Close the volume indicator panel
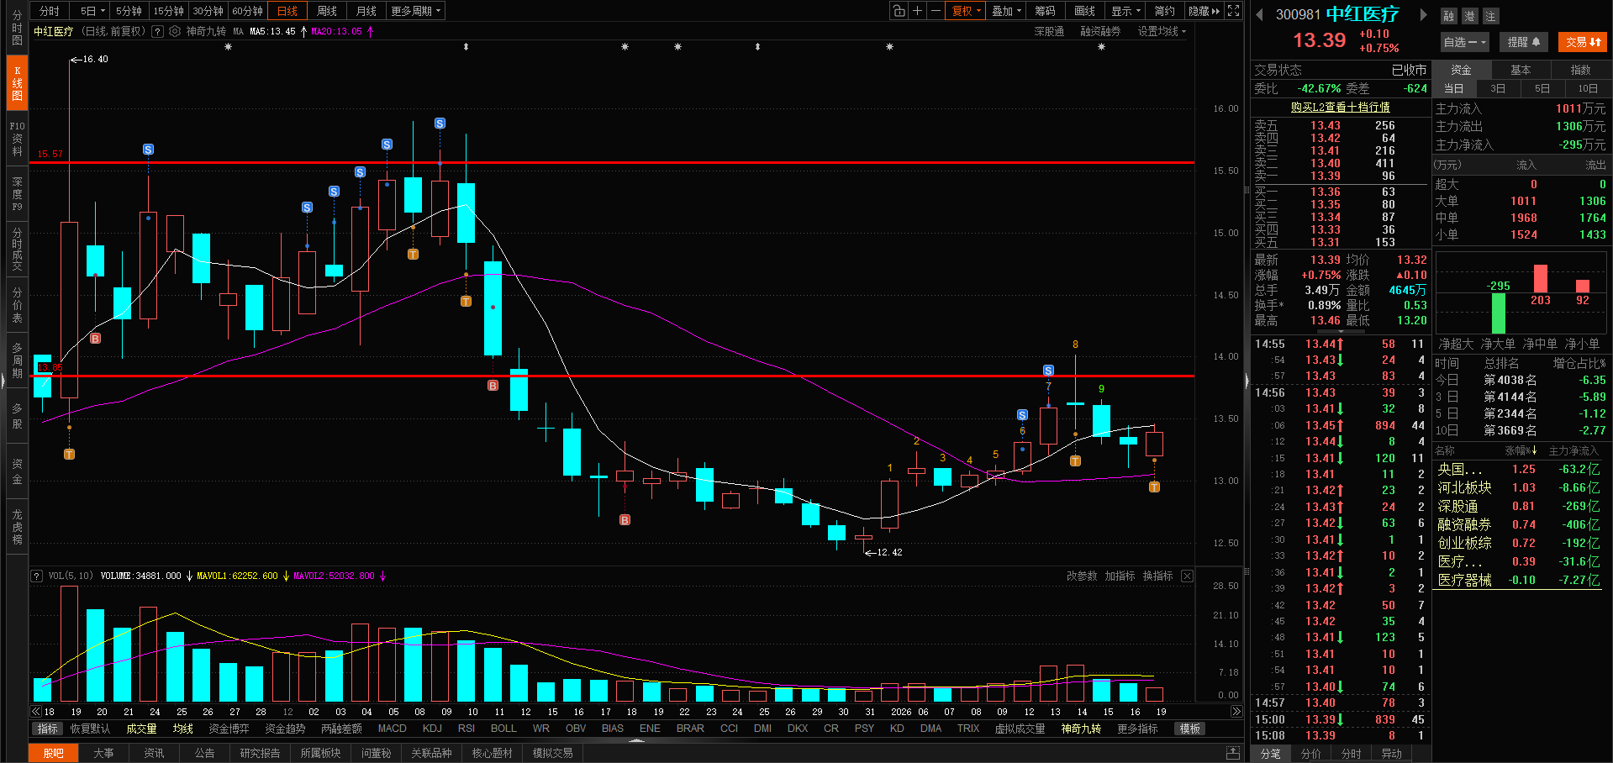 [x=1187, y=576]
